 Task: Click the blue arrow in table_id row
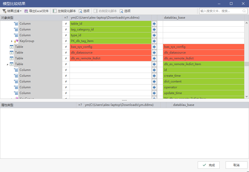pyautogui.click(x=154, y=24)
